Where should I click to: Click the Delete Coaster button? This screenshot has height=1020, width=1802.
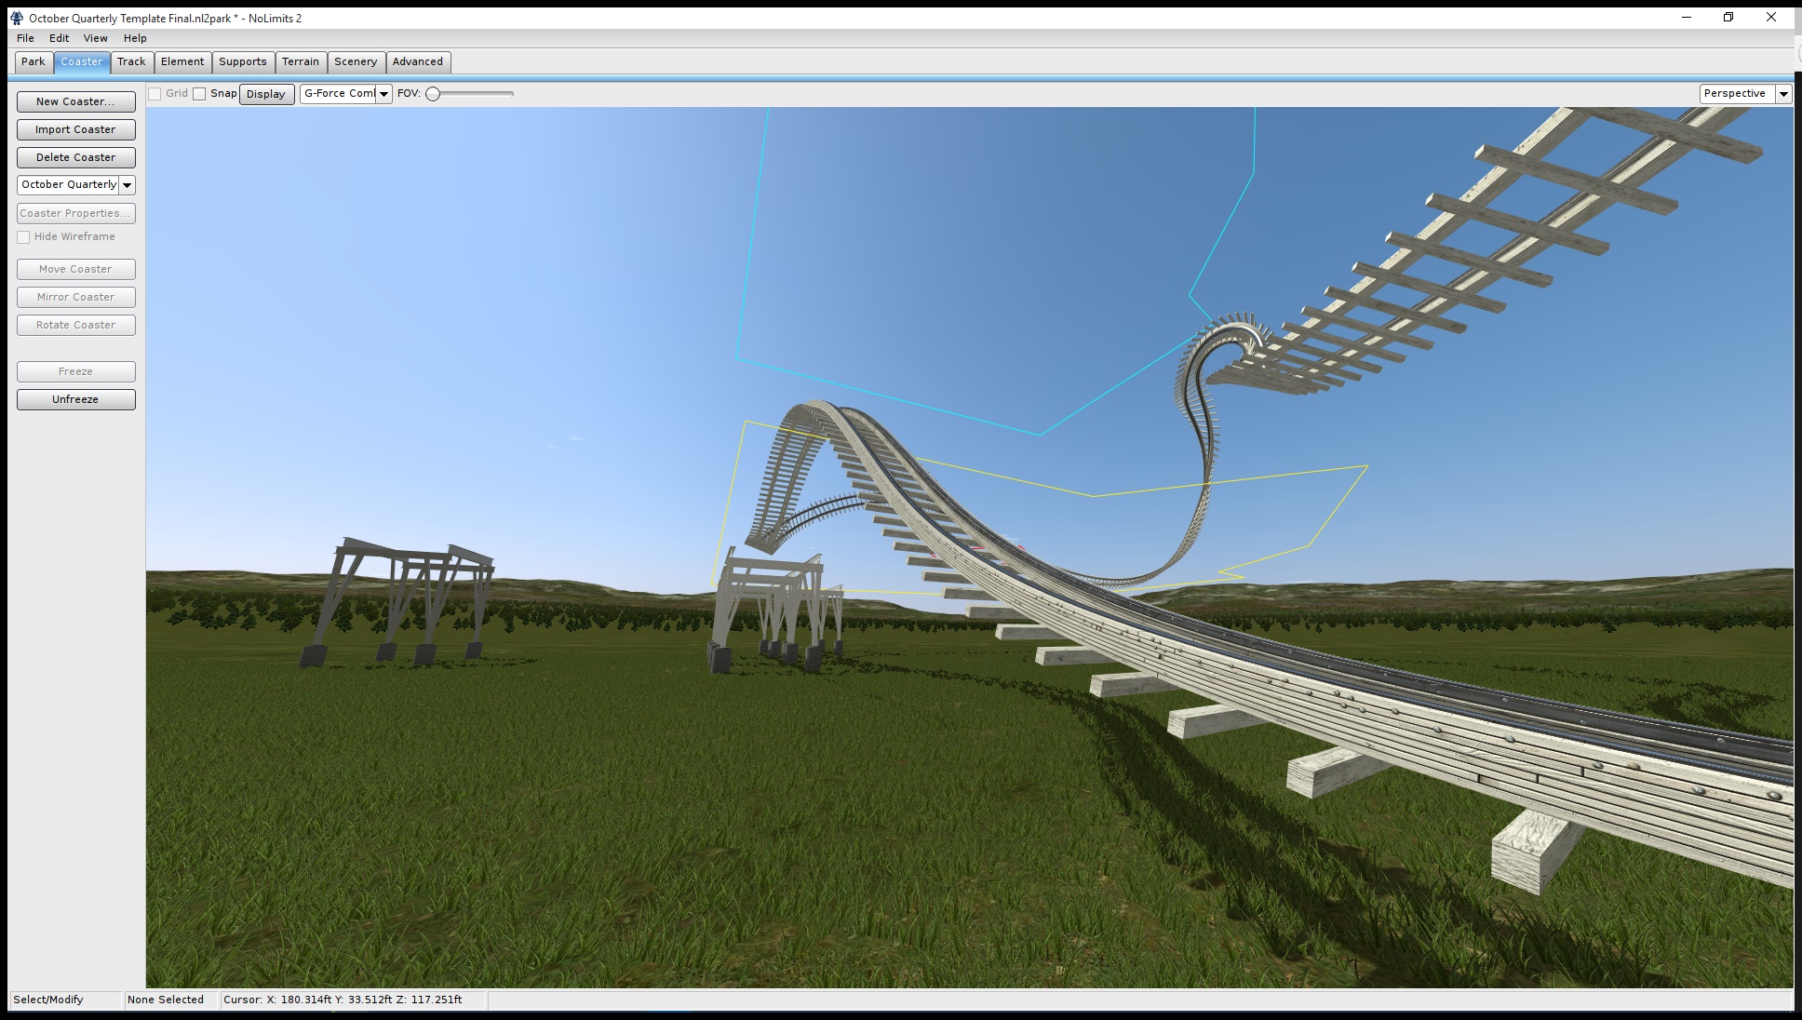point(75,157)
